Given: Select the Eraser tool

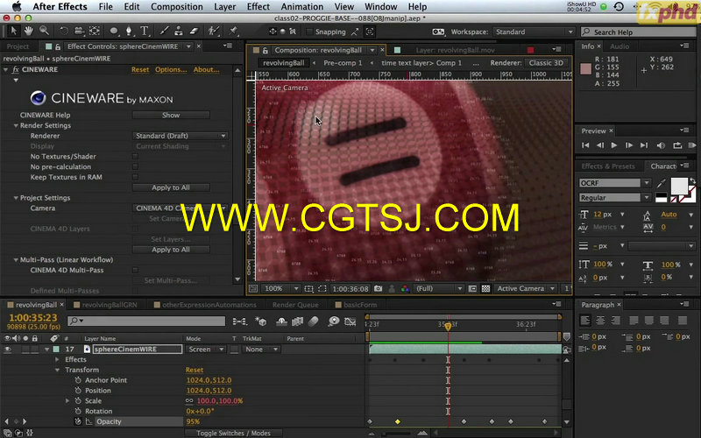Looking at the screenshot, I should [194, 31].
